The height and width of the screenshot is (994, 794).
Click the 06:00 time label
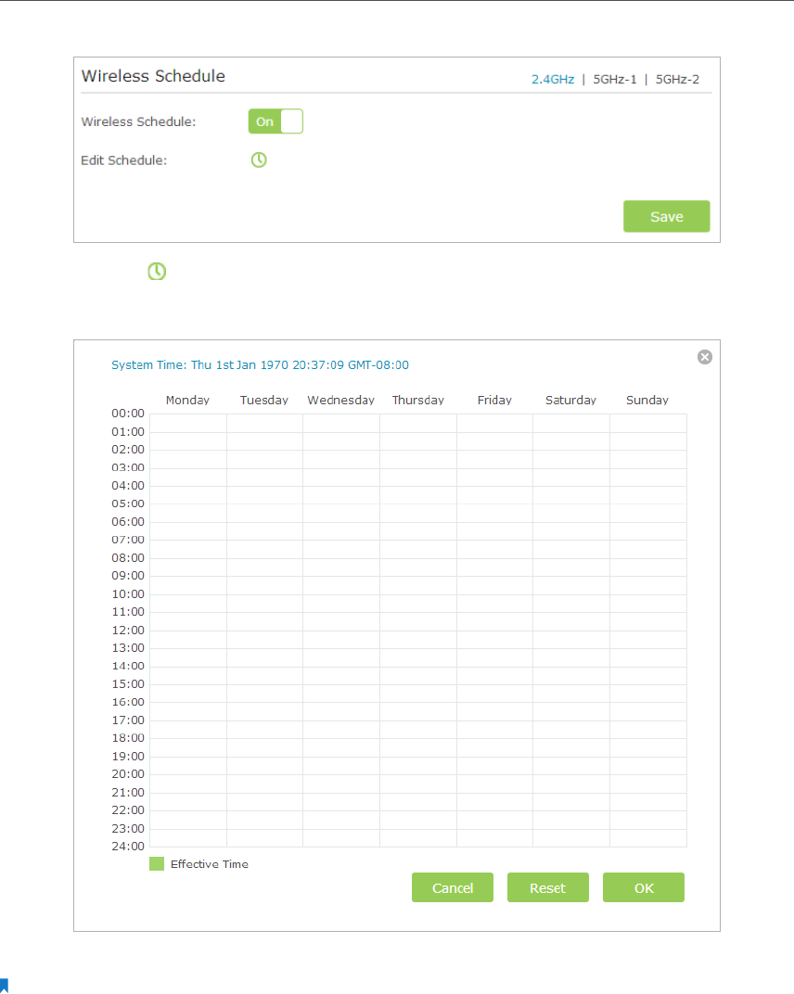click(x=128, y=522)
